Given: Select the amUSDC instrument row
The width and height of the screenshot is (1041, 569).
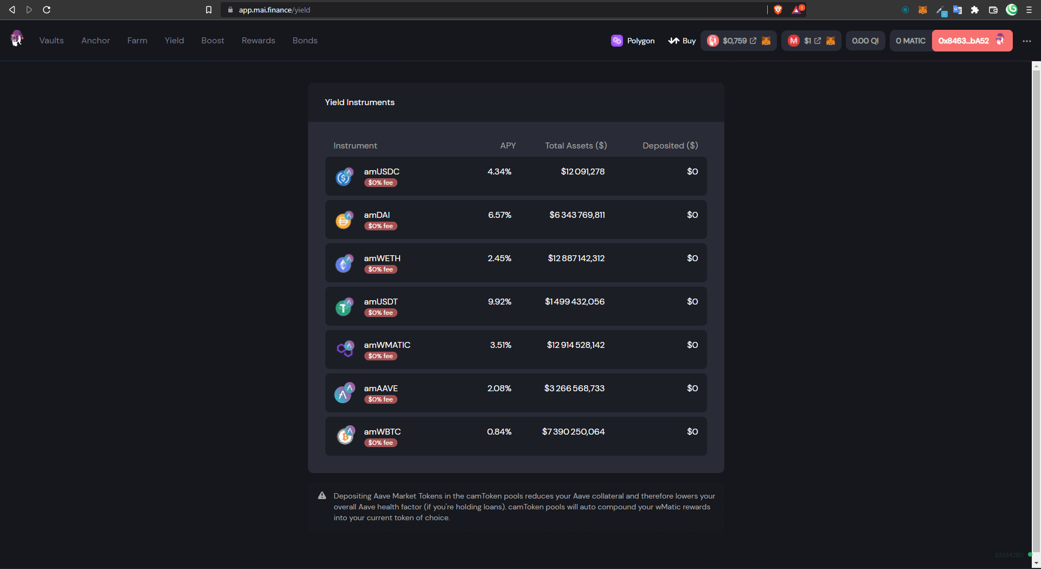Looking at the screenshot, I should 516,176.
